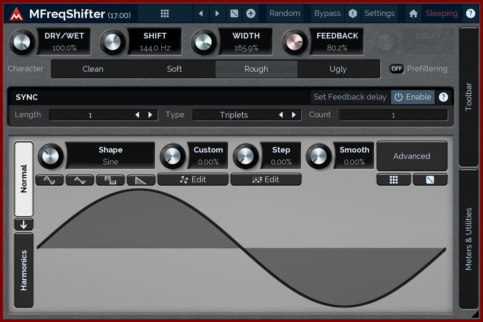
Task: Open the SYNC section help icon
Action: click(443, 97)
